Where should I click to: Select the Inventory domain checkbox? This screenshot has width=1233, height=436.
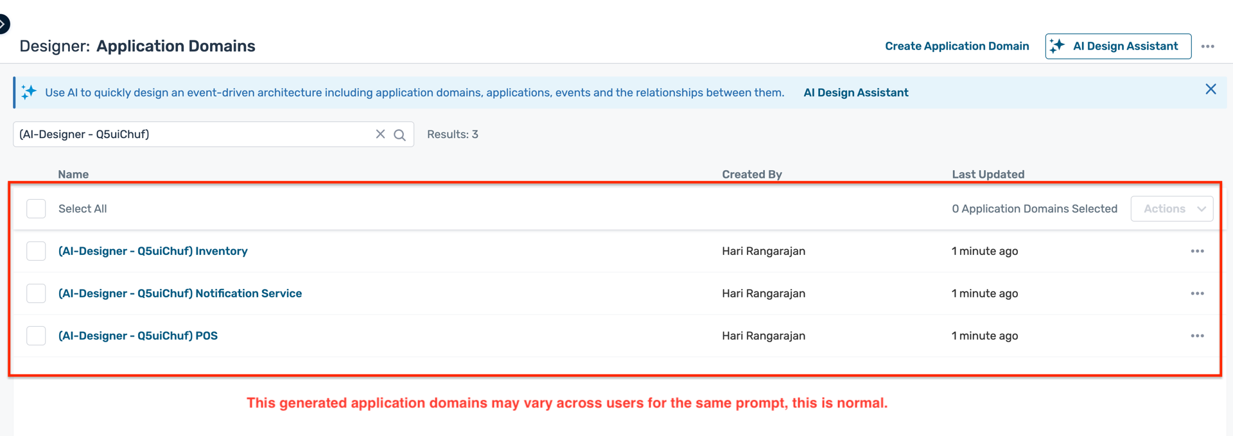tap(36, 251)
